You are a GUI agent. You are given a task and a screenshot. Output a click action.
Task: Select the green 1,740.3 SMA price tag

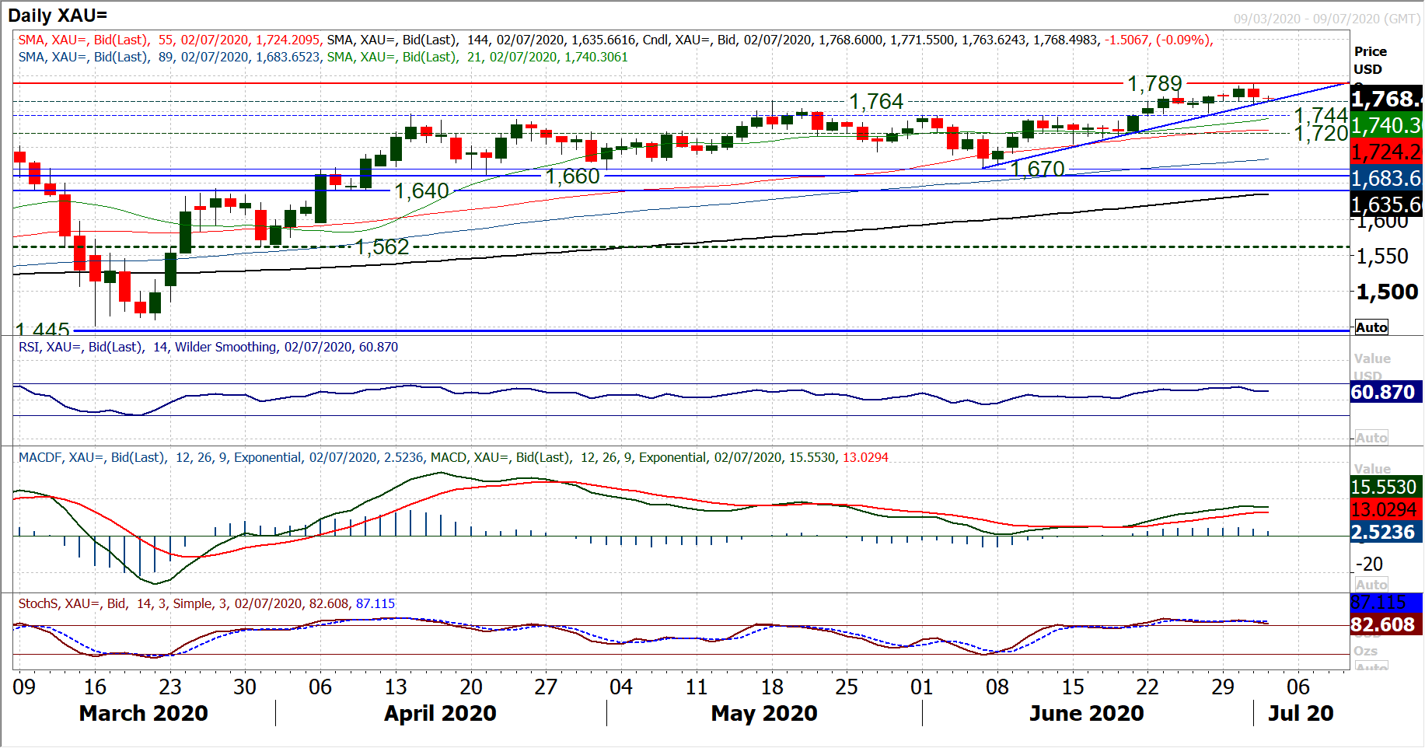point(1386,125)
